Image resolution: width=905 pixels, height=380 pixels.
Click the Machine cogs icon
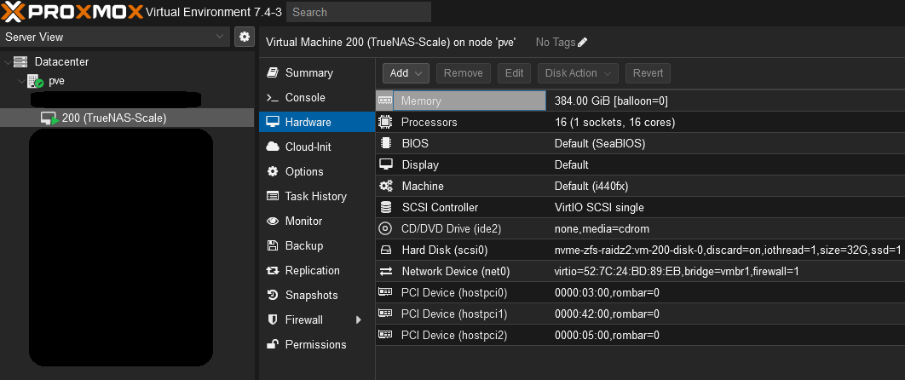click(x=385, y=187)
